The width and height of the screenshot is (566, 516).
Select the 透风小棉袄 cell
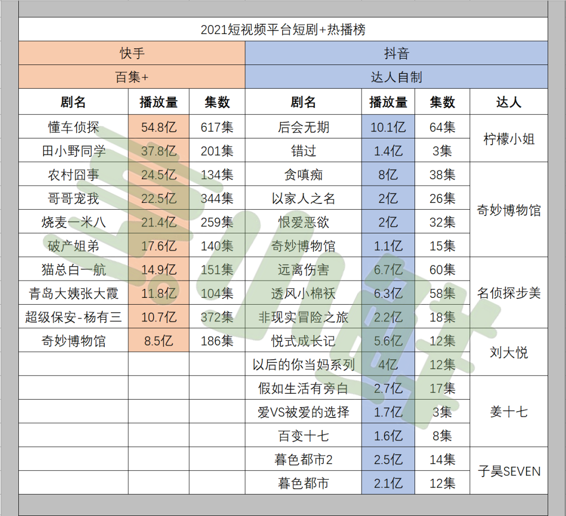click(303, 293)
